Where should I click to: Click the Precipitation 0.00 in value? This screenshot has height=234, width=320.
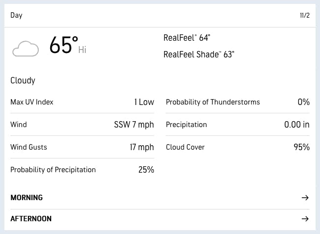297,125
